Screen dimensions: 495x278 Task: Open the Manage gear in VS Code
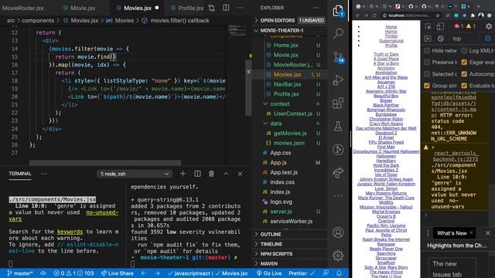pos(338,256)
